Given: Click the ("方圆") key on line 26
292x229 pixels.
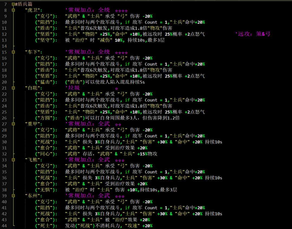Looking at the screenshot, I should 46,118.
